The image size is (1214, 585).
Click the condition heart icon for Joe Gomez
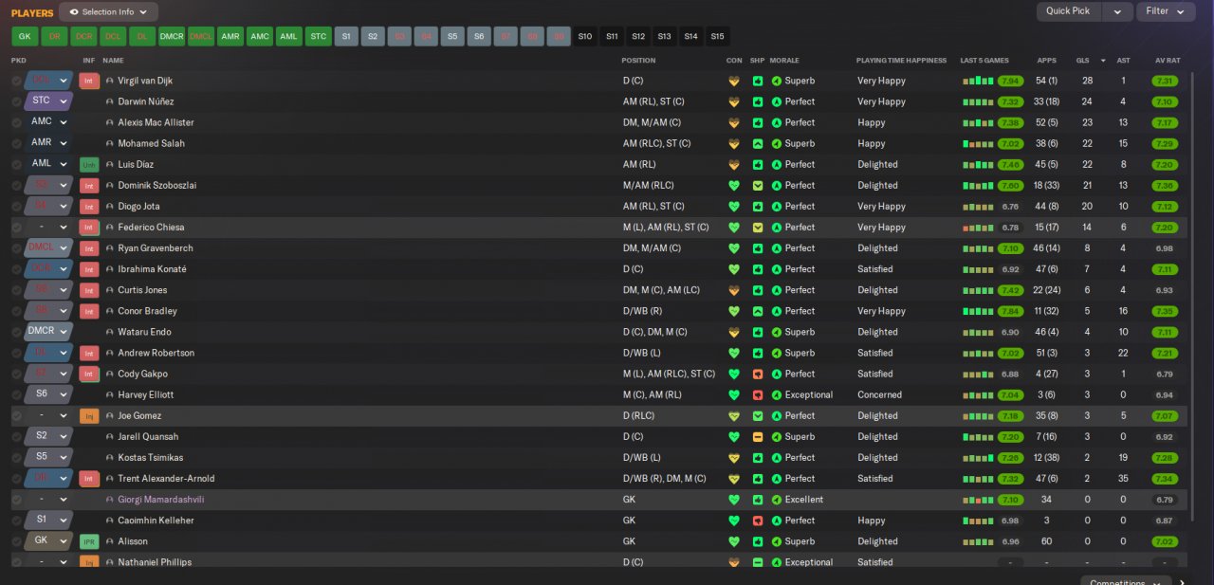pos(733,416)
